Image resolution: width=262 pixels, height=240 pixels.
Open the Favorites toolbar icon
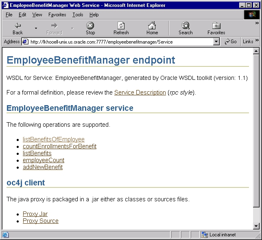(x=216, y=26)
